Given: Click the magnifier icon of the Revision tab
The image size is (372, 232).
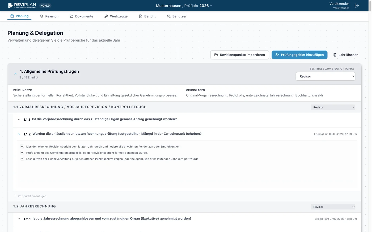Looking at the screenshot, I should (x=41, y=16).
